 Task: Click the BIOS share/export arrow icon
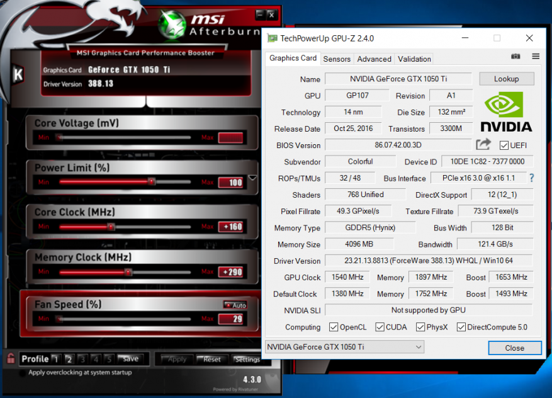point(483,144)
